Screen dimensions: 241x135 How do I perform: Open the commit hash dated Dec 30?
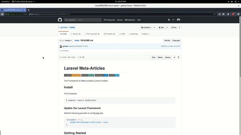(x=164, y=46)
